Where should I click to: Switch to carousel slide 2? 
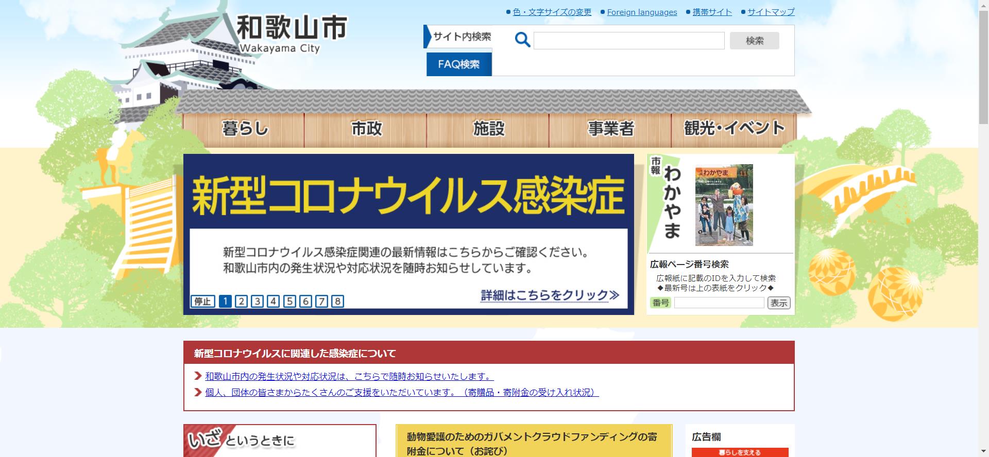[241, 301]
